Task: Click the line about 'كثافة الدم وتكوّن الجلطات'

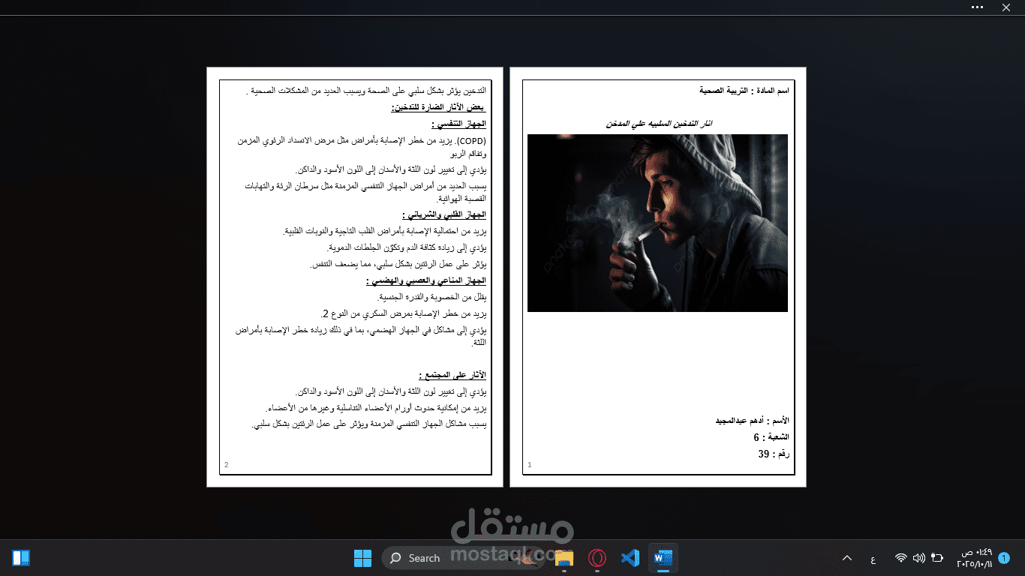Action: (x=407, y=247)
